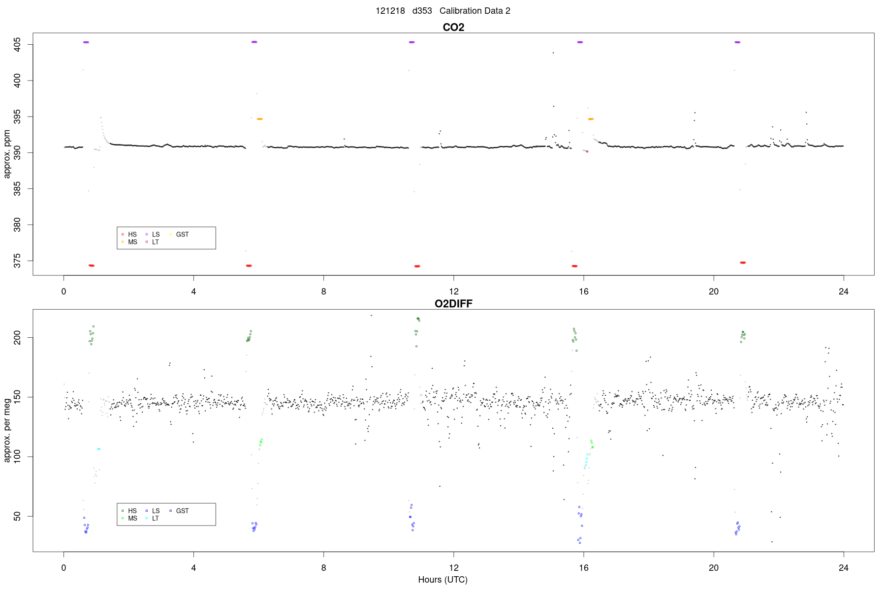This screenshot has width=886, height=590.
Task: Click hour 4 tick label under the O2DIFF plot
Action: [193, 568]
